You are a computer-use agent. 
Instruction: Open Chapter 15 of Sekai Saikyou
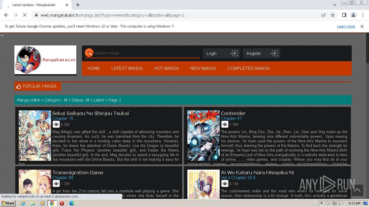click(x=63, y=118)
